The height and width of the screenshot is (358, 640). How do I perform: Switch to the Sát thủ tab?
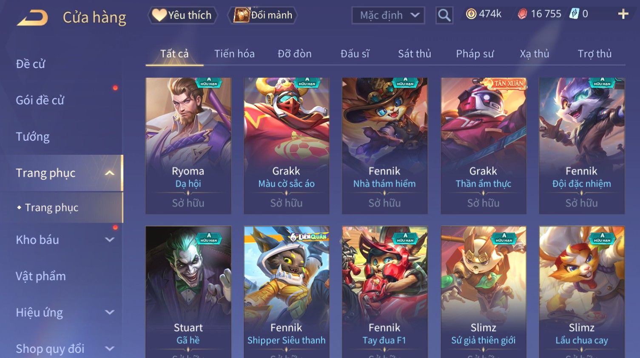[x=415, y=54]
